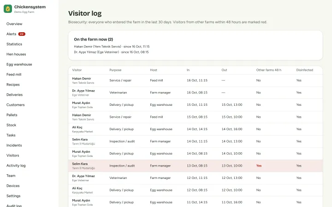Click Ali Koç visitor at 14 Oct, 14:15
The height and width of the screenshot is (207, 332).
tap(77, 127)
